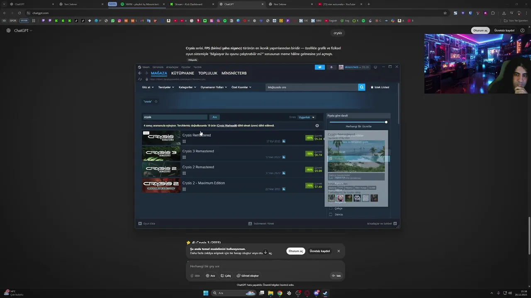Switch to the KÜTÜPHANE tab
This screenshot has height=298, width=531.
(183, 73)
